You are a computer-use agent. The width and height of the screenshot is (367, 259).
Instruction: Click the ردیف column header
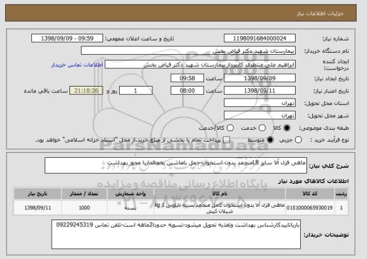pos(342,194)
